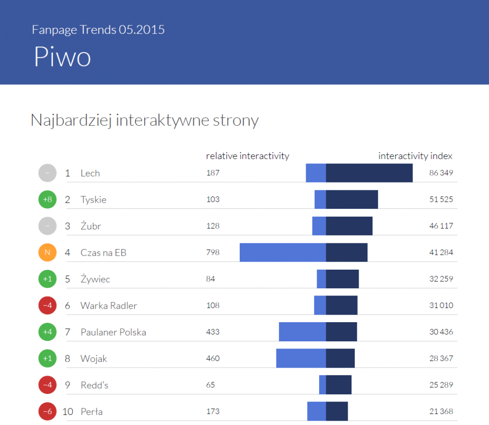Click Tyskie's interactivity index value 51 525

coord(441,199)
